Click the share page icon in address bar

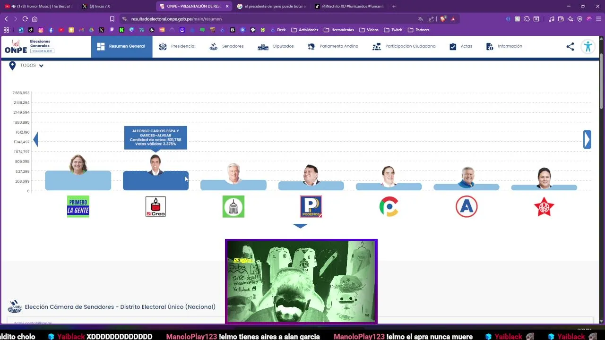pos(432,19)
